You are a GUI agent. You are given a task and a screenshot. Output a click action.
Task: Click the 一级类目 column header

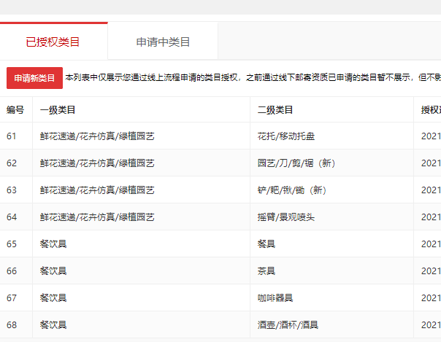tap(58, 110)
